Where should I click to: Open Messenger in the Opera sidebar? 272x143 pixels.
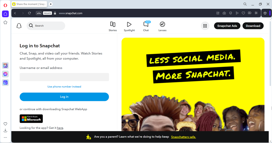coord(5,74)
